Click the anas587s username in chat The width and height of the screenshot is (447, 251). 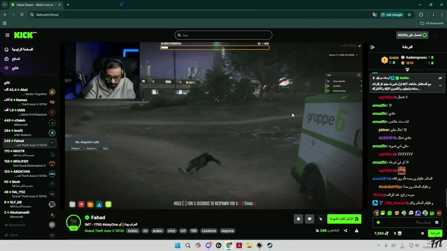381,178
